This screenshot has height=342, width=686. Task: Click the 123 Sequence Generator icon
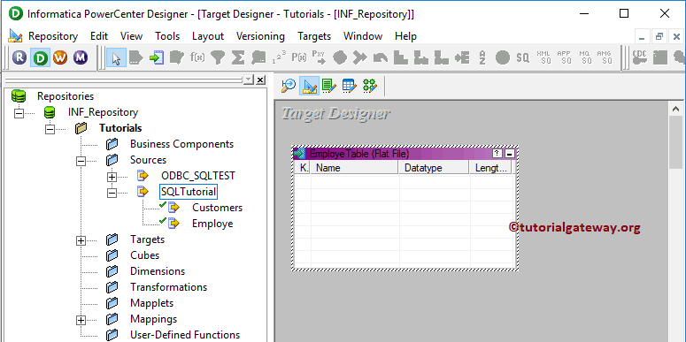[279, 57]
